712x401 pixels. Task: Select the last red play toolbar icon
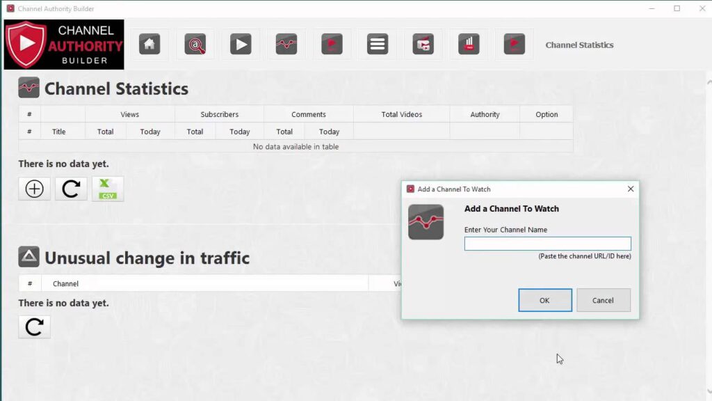515,44
